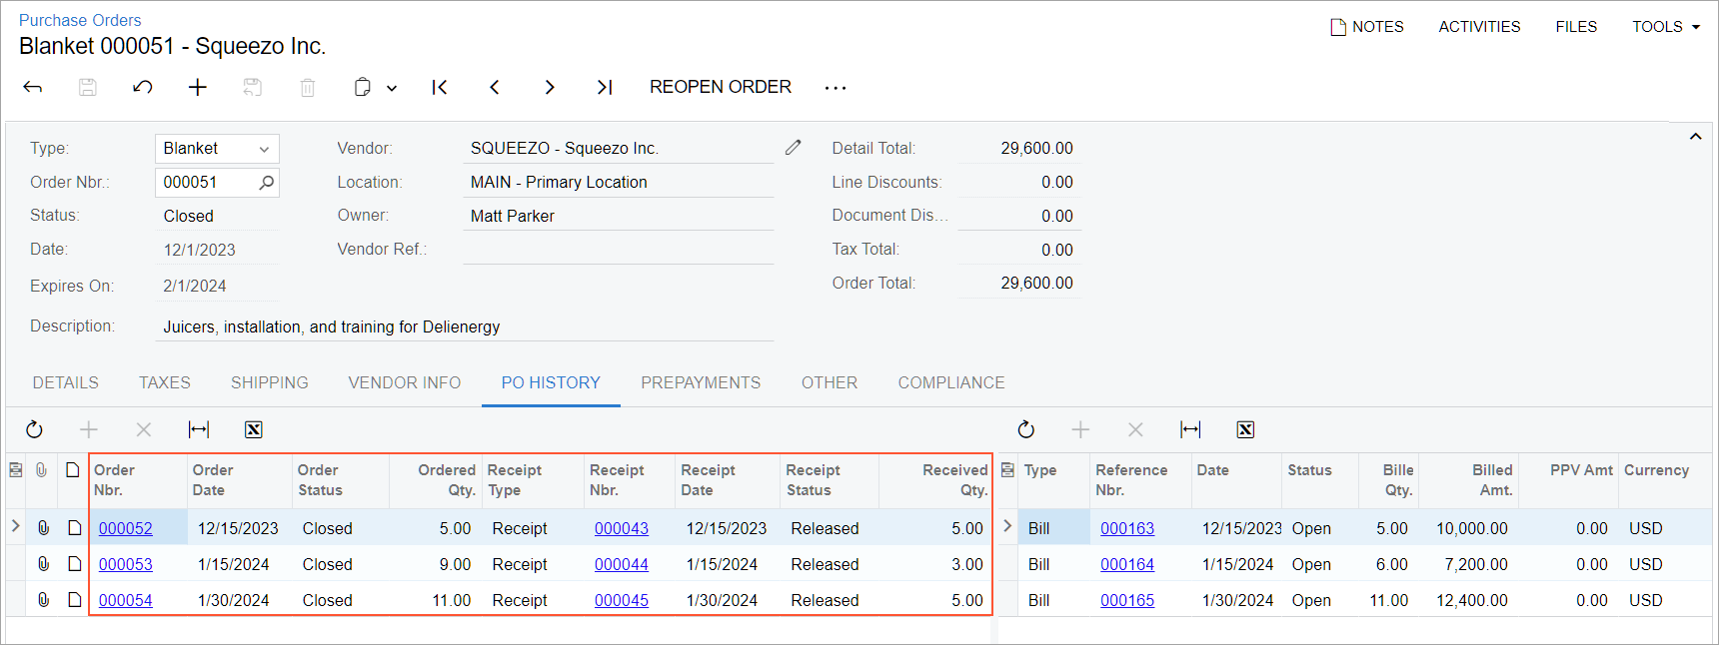1719x645 pixels.
Task: Click the undo/cancel changes icon
Action: (x=143, y=87)
